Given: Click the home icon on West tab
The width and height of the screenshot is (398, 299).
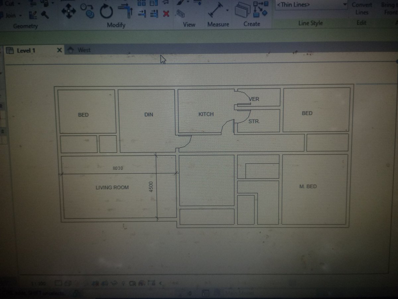Looking at the screenshot, I should pos(70,50).
